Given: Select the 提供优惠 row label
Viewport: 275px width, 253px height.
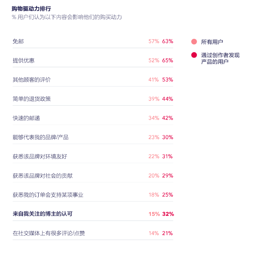Looking at the screenshot, I should [x=23, y=61].
